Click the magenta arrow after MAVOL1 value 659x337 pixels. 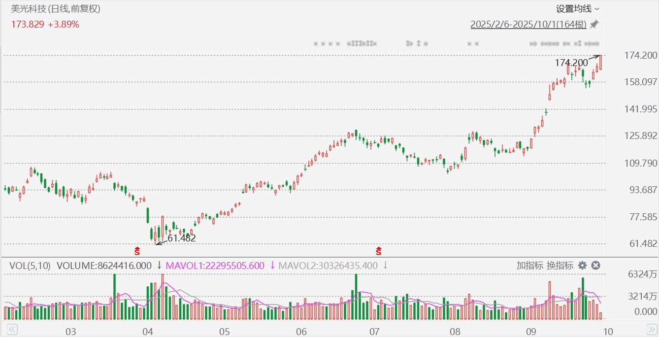tap(272, 266)
